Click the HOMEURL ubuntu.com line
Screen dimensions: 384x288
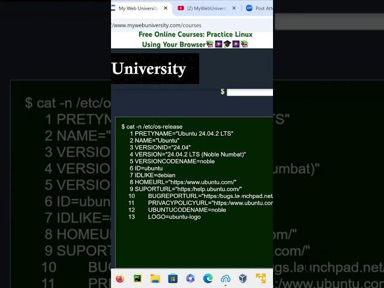[x=183, y=182]
